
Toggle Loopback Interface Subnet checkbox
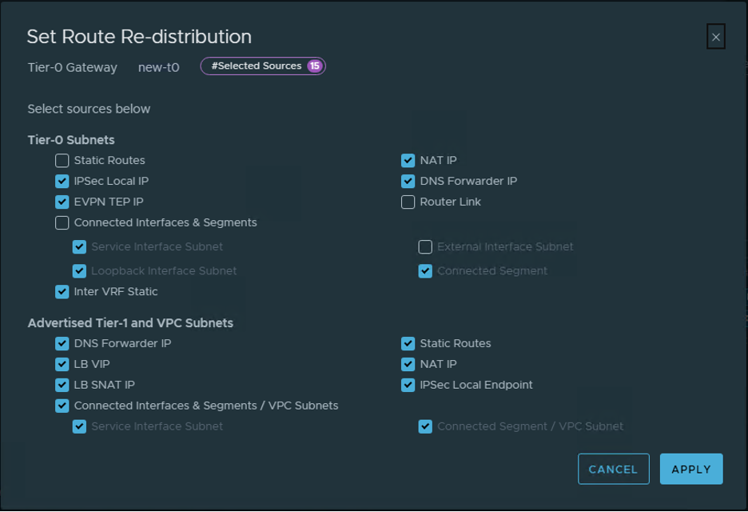point(79,271)
